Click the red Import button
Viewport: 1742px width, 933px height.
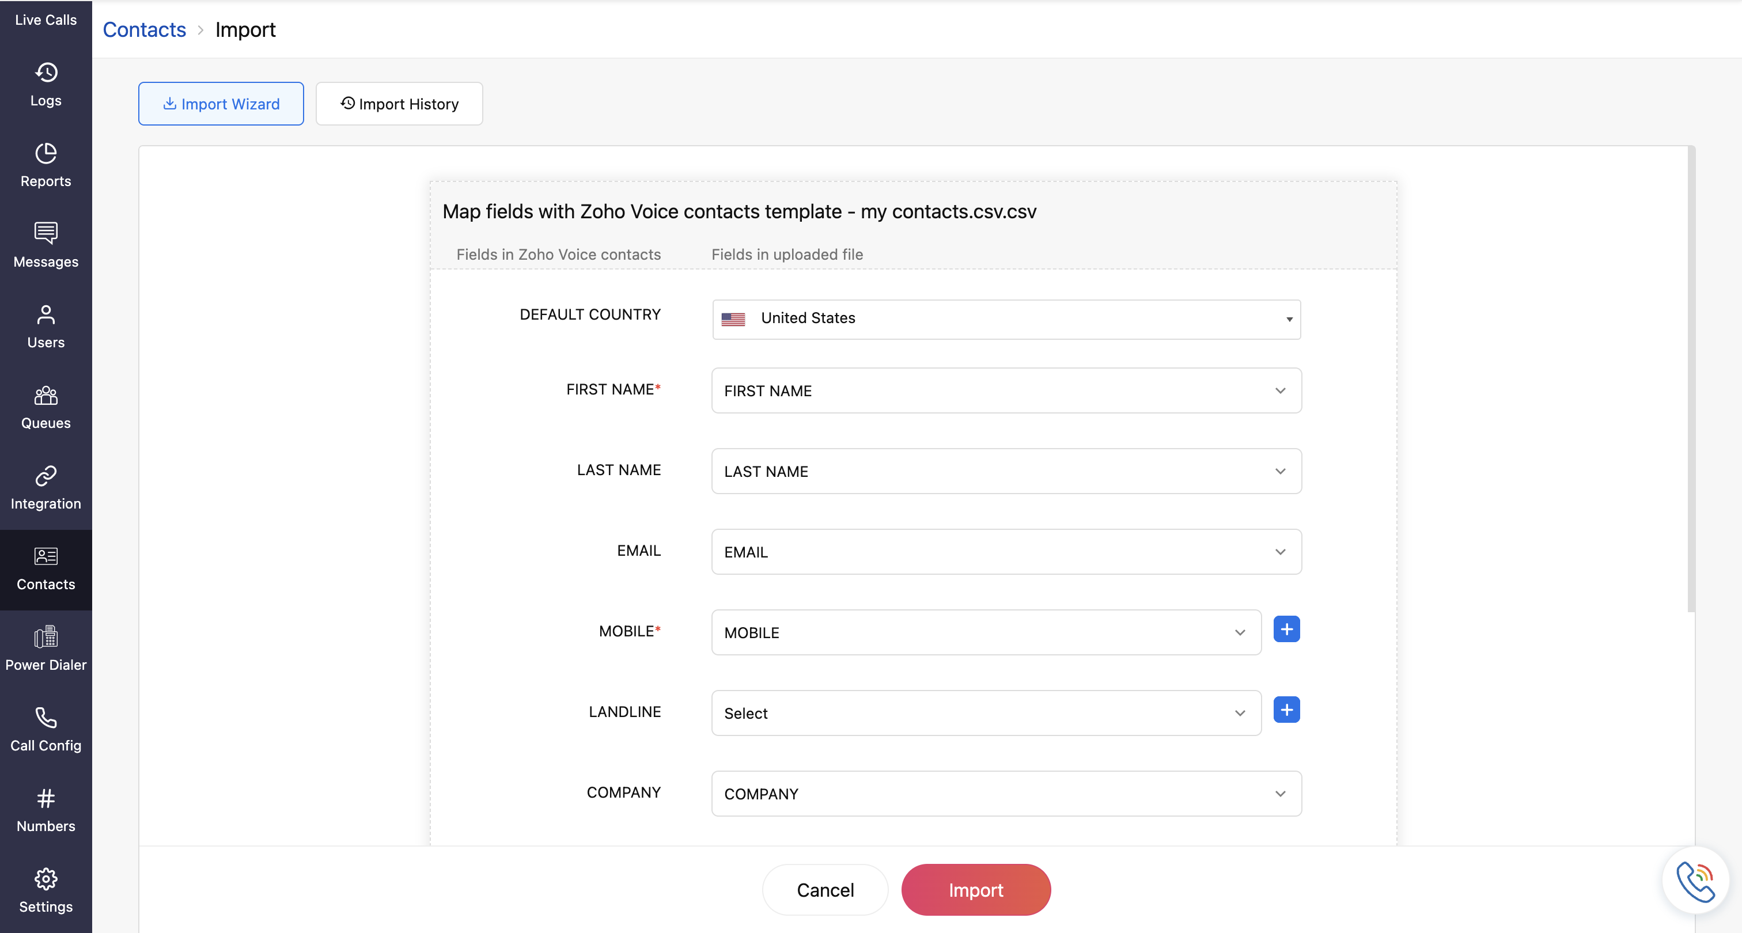pyautogui.click(x=975, y=890)
